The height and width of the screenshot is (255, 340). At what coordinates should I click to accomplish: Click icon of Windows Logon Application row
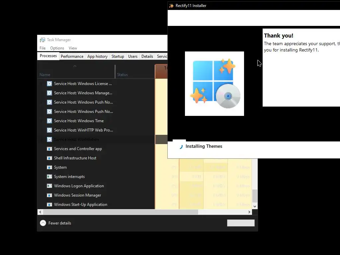coord(49,186)
